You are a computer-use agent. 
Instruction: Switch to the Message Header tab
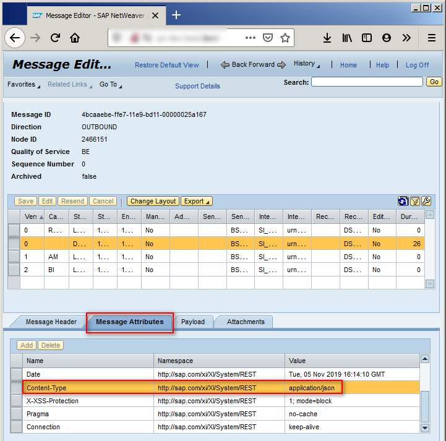tap(51, 322)
